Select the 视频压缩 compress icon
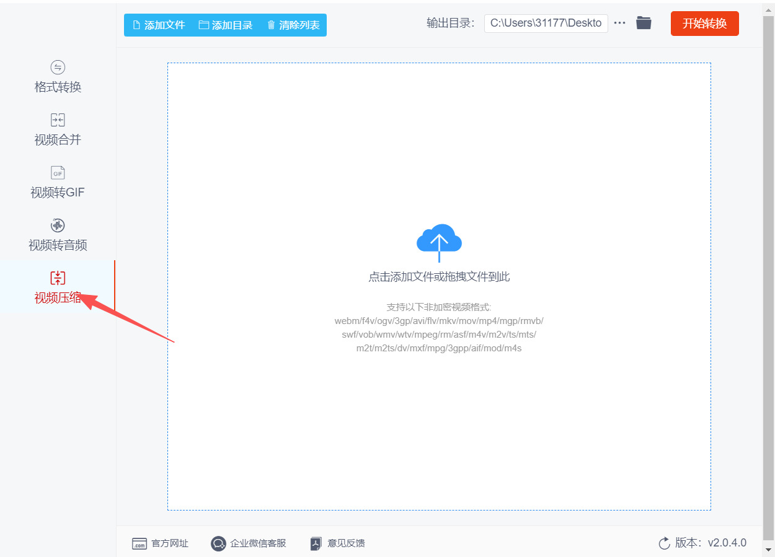 click(x=58, y=278)
